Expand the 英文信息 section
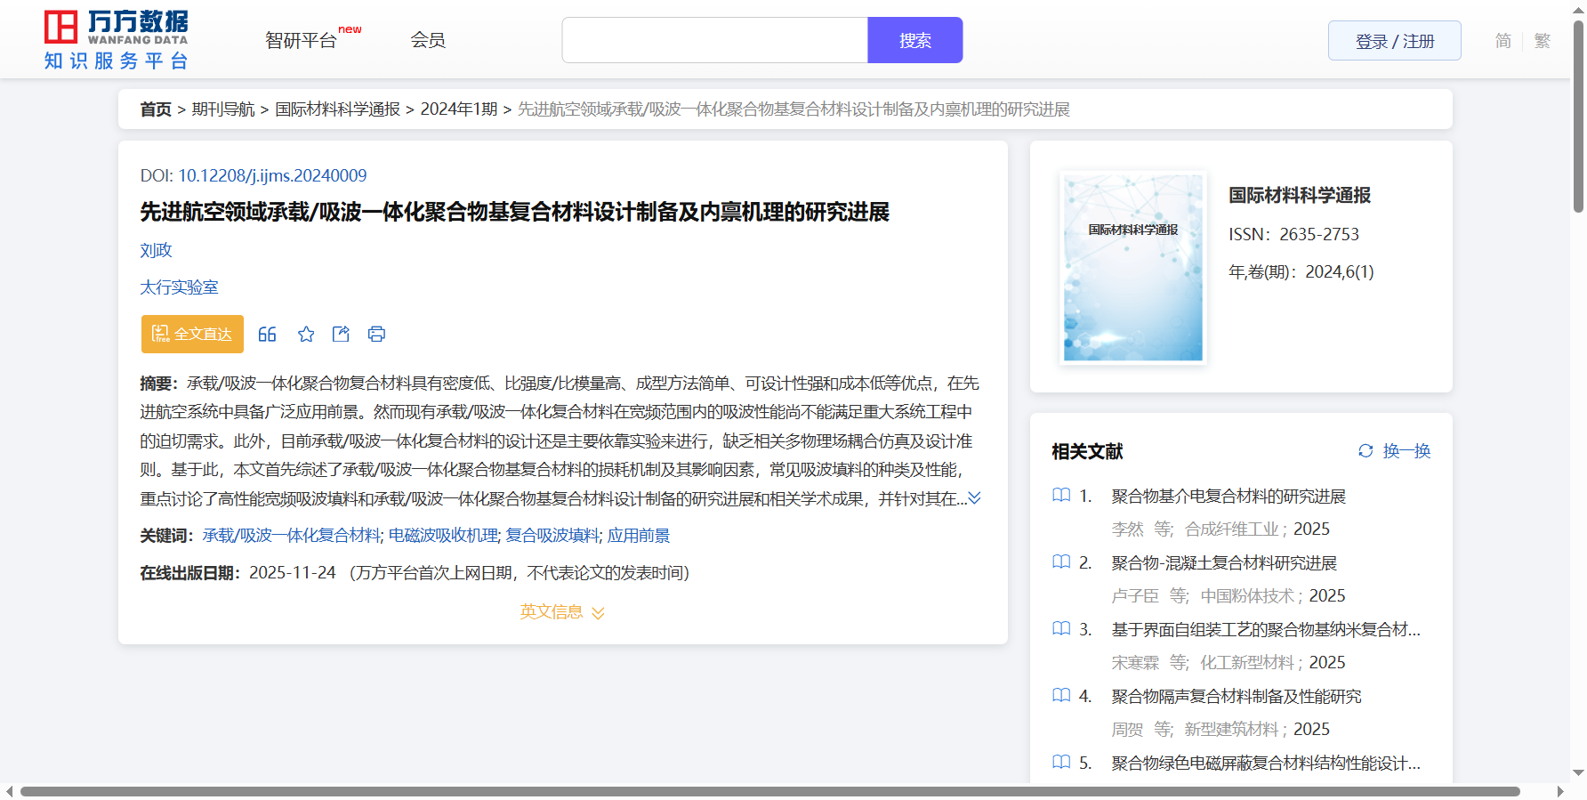1587x800 pixels. [x=562, y=612]
